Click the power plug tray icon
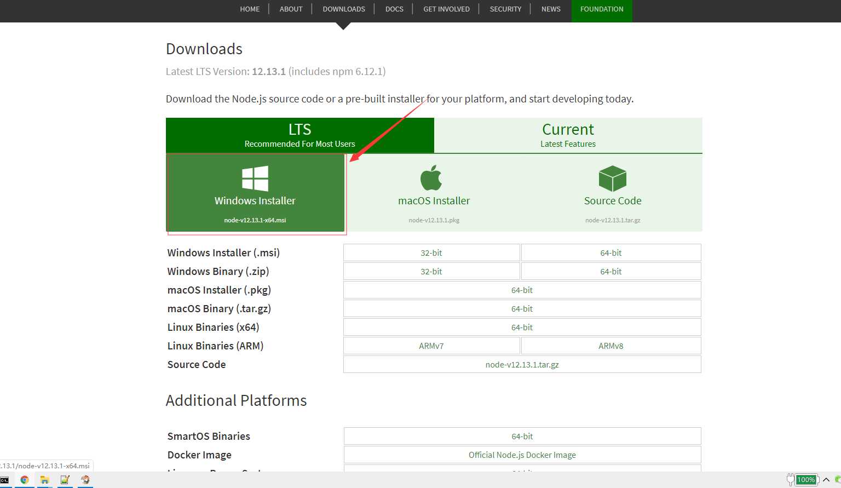The image size is (841, 488). point(790,480)
